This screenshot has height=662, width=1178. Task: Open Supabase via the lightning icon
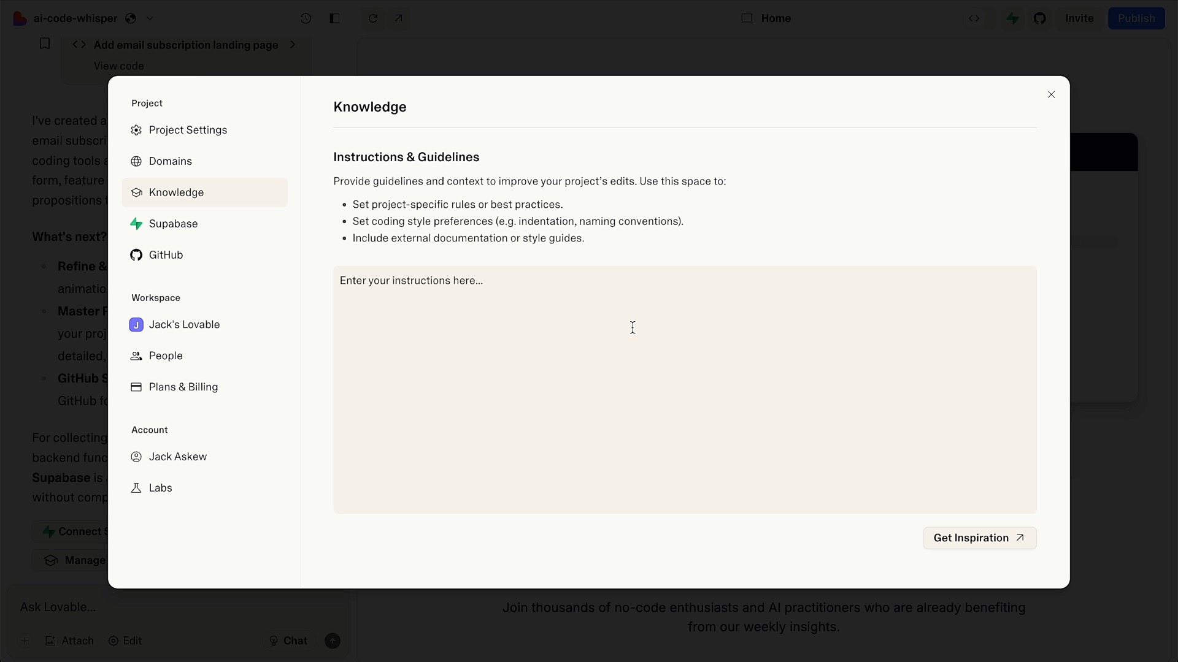tap(1012, 18)
